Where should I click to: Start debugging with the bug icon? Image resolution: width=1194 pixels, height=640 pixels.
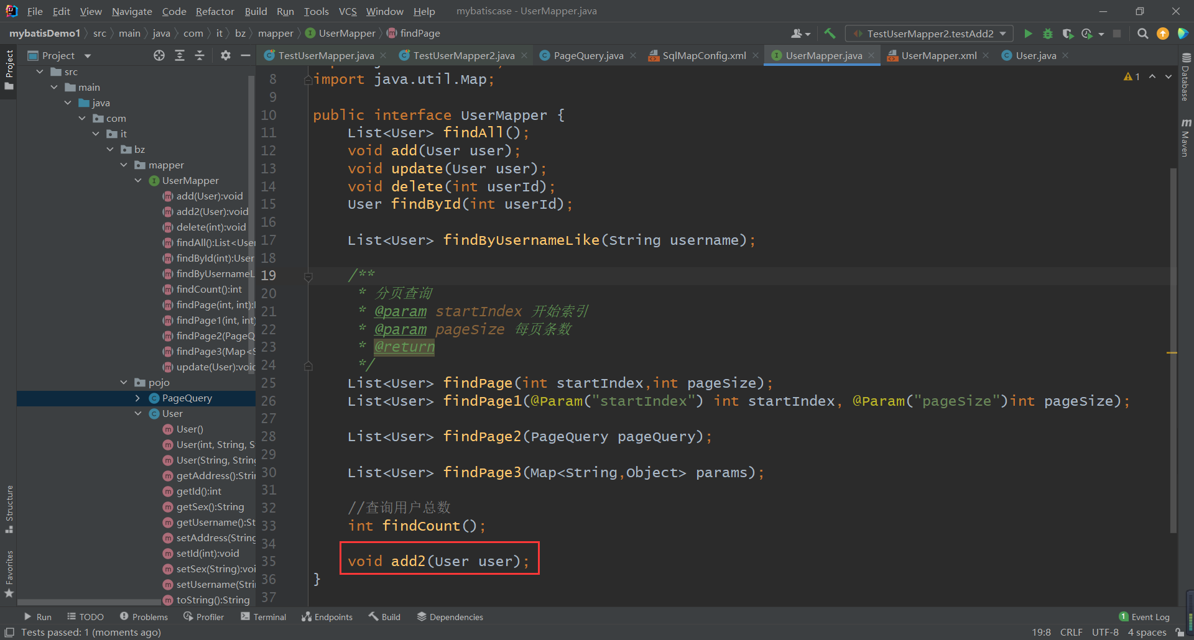click(x=1048, y=34)
